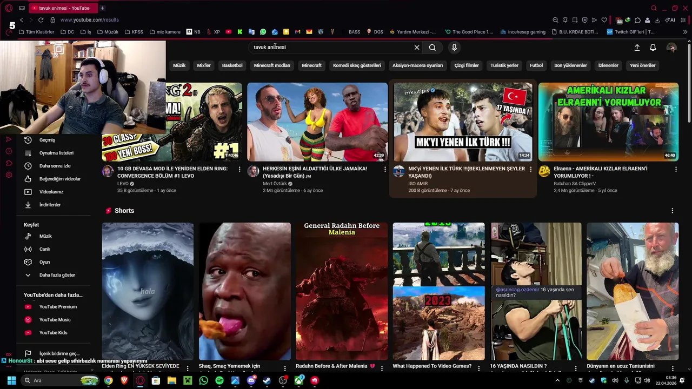The width and height of the screenshot is (692, 389).
Task: Select the Müzik filter chip
Action: pyautogui.click(x=179, y=65)
